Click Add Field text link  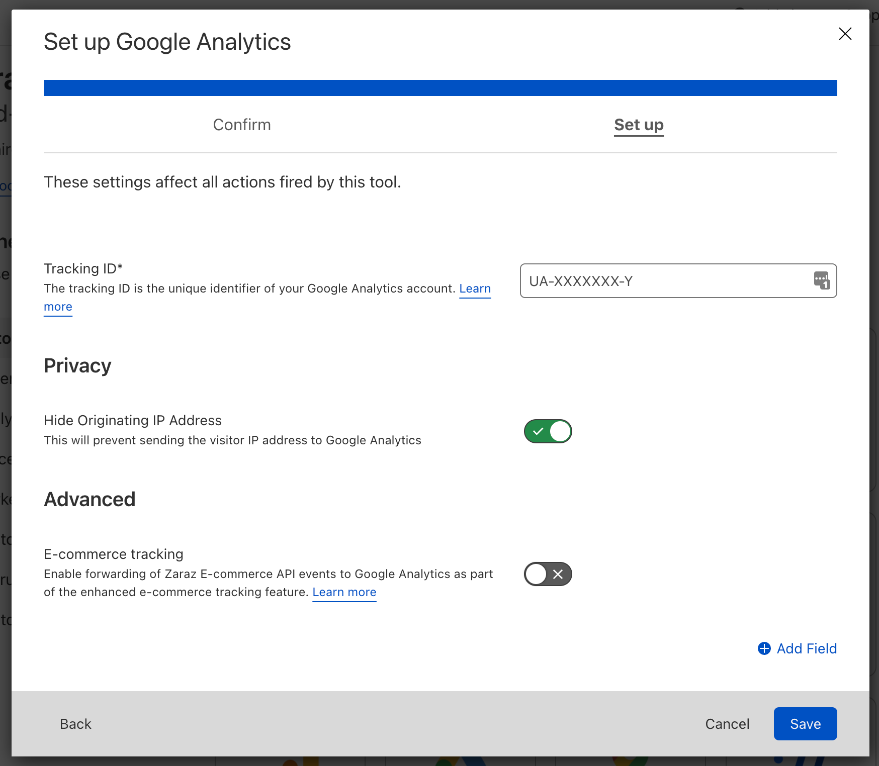click(x=807, y=648)
